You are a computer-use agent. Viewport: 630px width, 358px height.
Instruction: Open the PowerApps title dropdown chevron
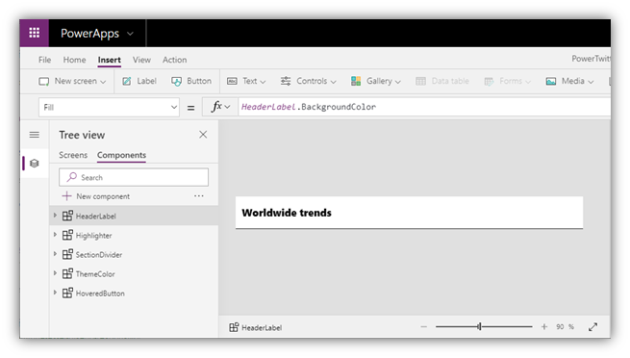click(x=130, y=34)
